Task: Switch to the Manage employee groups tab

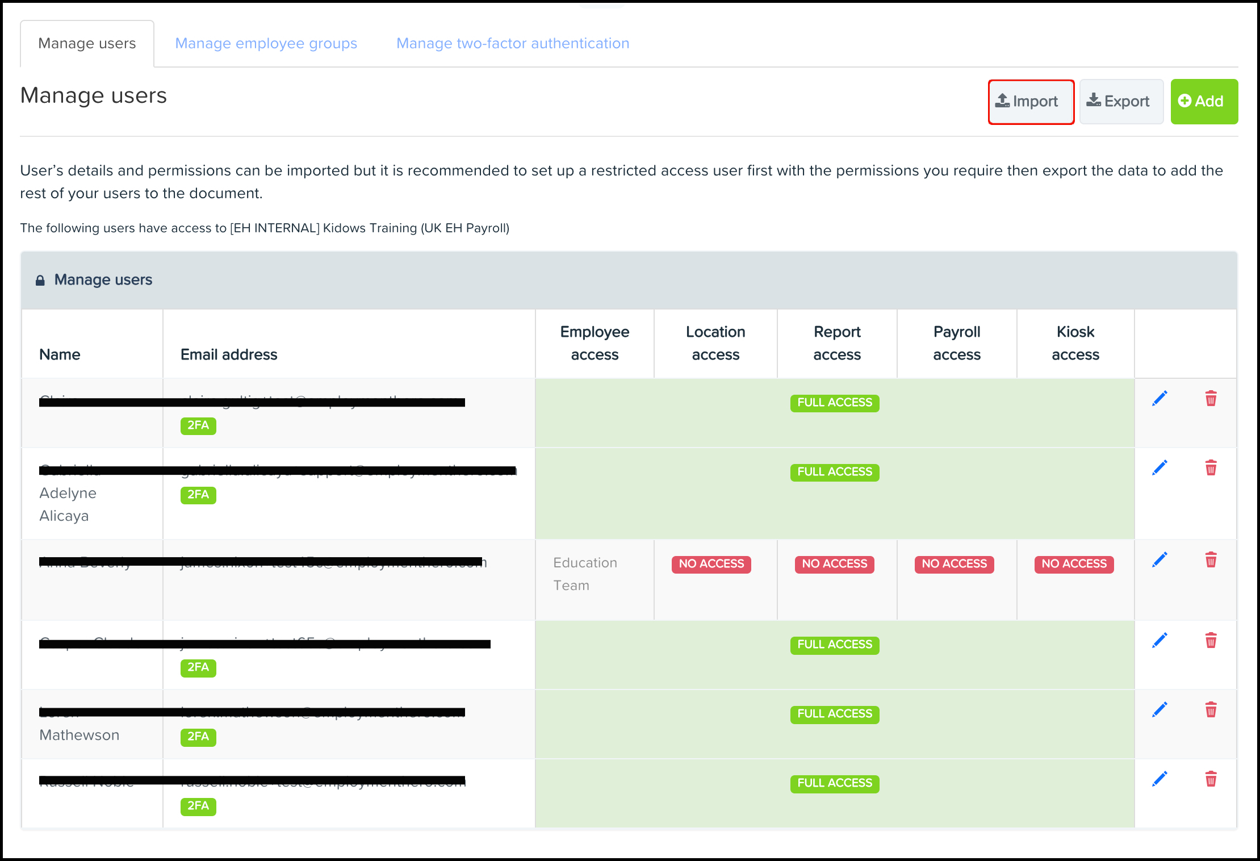Action: (266, 43)
